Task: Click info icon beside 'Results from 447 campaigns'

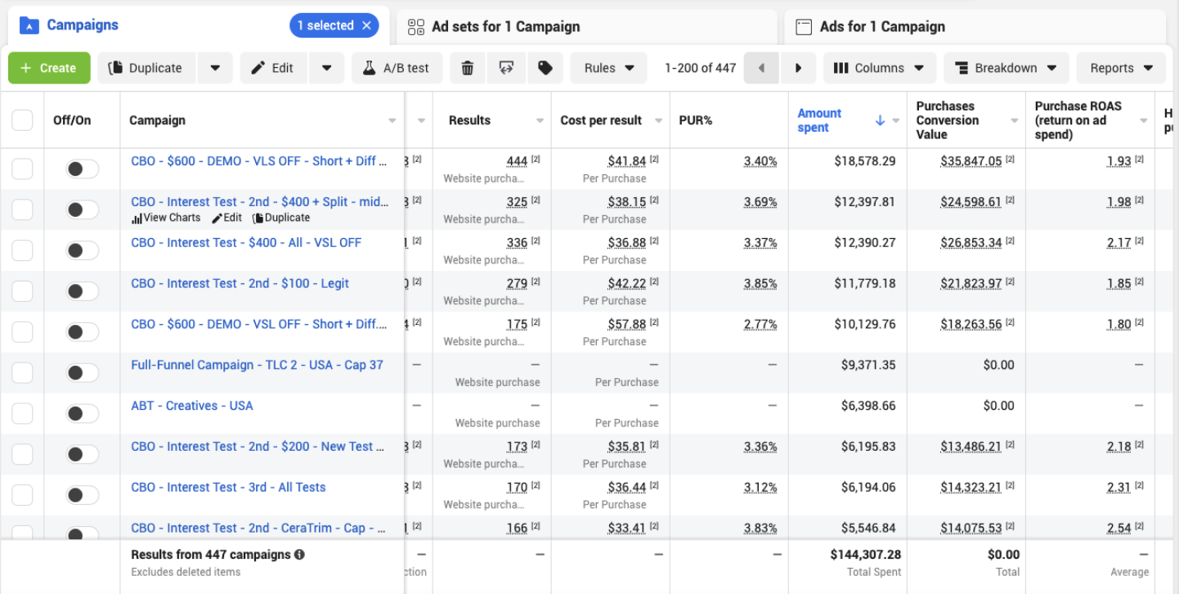Action: (x=300, y=555)
